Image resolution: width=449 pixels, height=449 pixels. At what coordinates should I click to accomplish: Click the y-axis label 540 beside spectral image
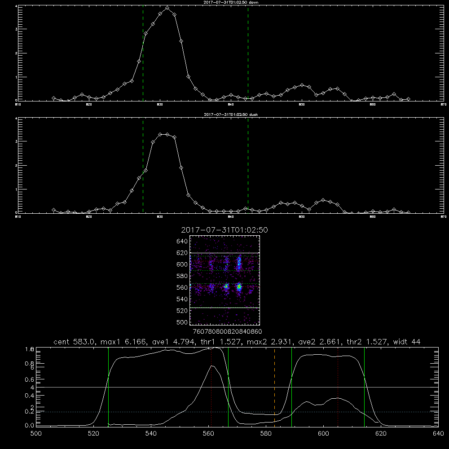pos(182,299)
